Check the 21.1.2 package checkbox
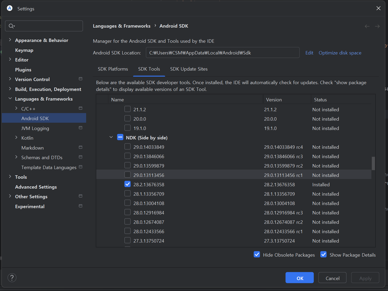388x291 pixels. (128, 109)
